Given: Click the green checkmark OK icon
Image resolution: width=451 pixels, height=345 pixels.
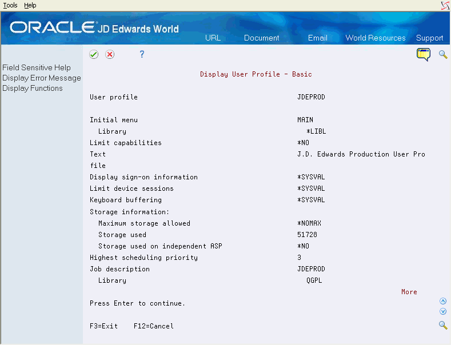Looking at the screenshot, I should [x=94, y=54].
